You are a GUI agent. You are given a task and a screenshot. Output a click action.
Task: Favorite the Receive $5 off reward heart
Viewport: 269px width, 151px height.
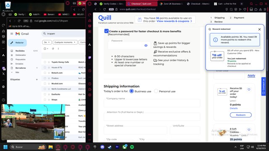pos(249,89)
